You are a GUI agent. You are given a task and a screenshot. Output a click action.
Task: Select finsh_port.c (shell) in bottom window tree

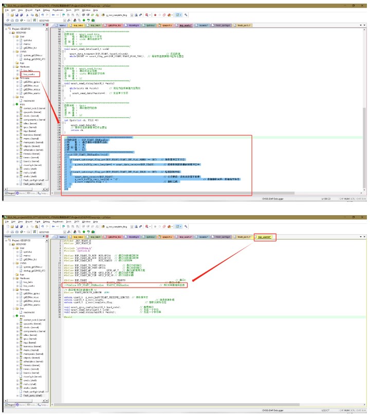(33, 395)
